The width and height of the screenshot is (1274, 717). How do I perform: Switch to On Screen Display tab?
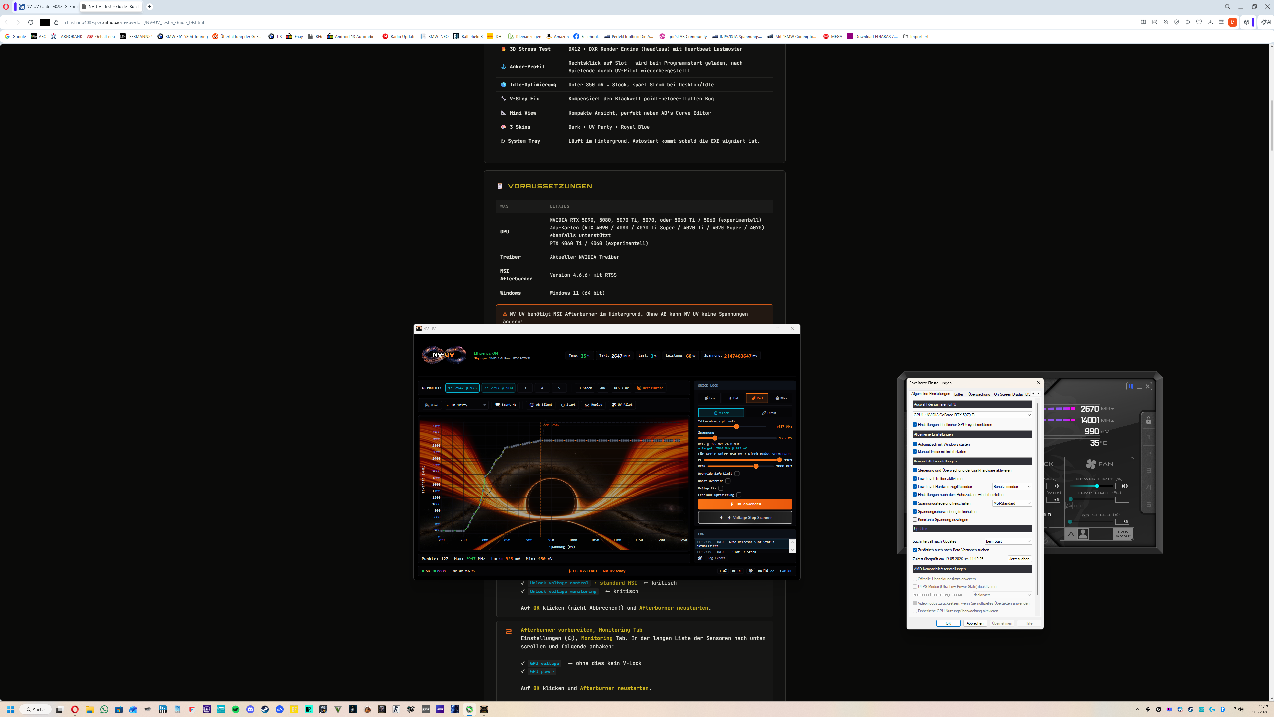(x=1011, y=394)
